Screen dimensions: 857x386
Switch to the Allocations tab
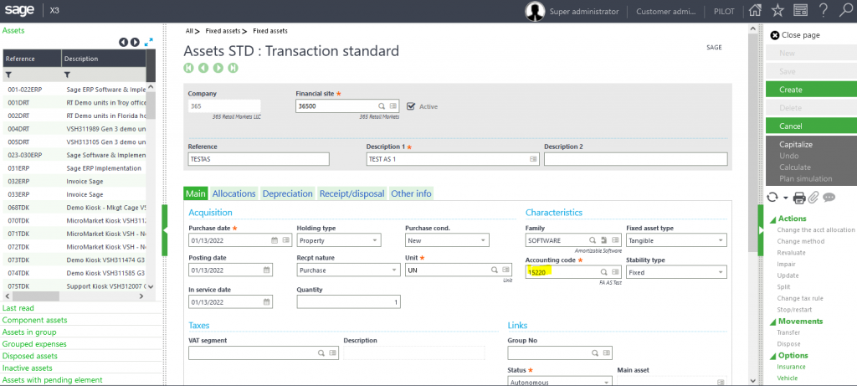pos(234,193)
